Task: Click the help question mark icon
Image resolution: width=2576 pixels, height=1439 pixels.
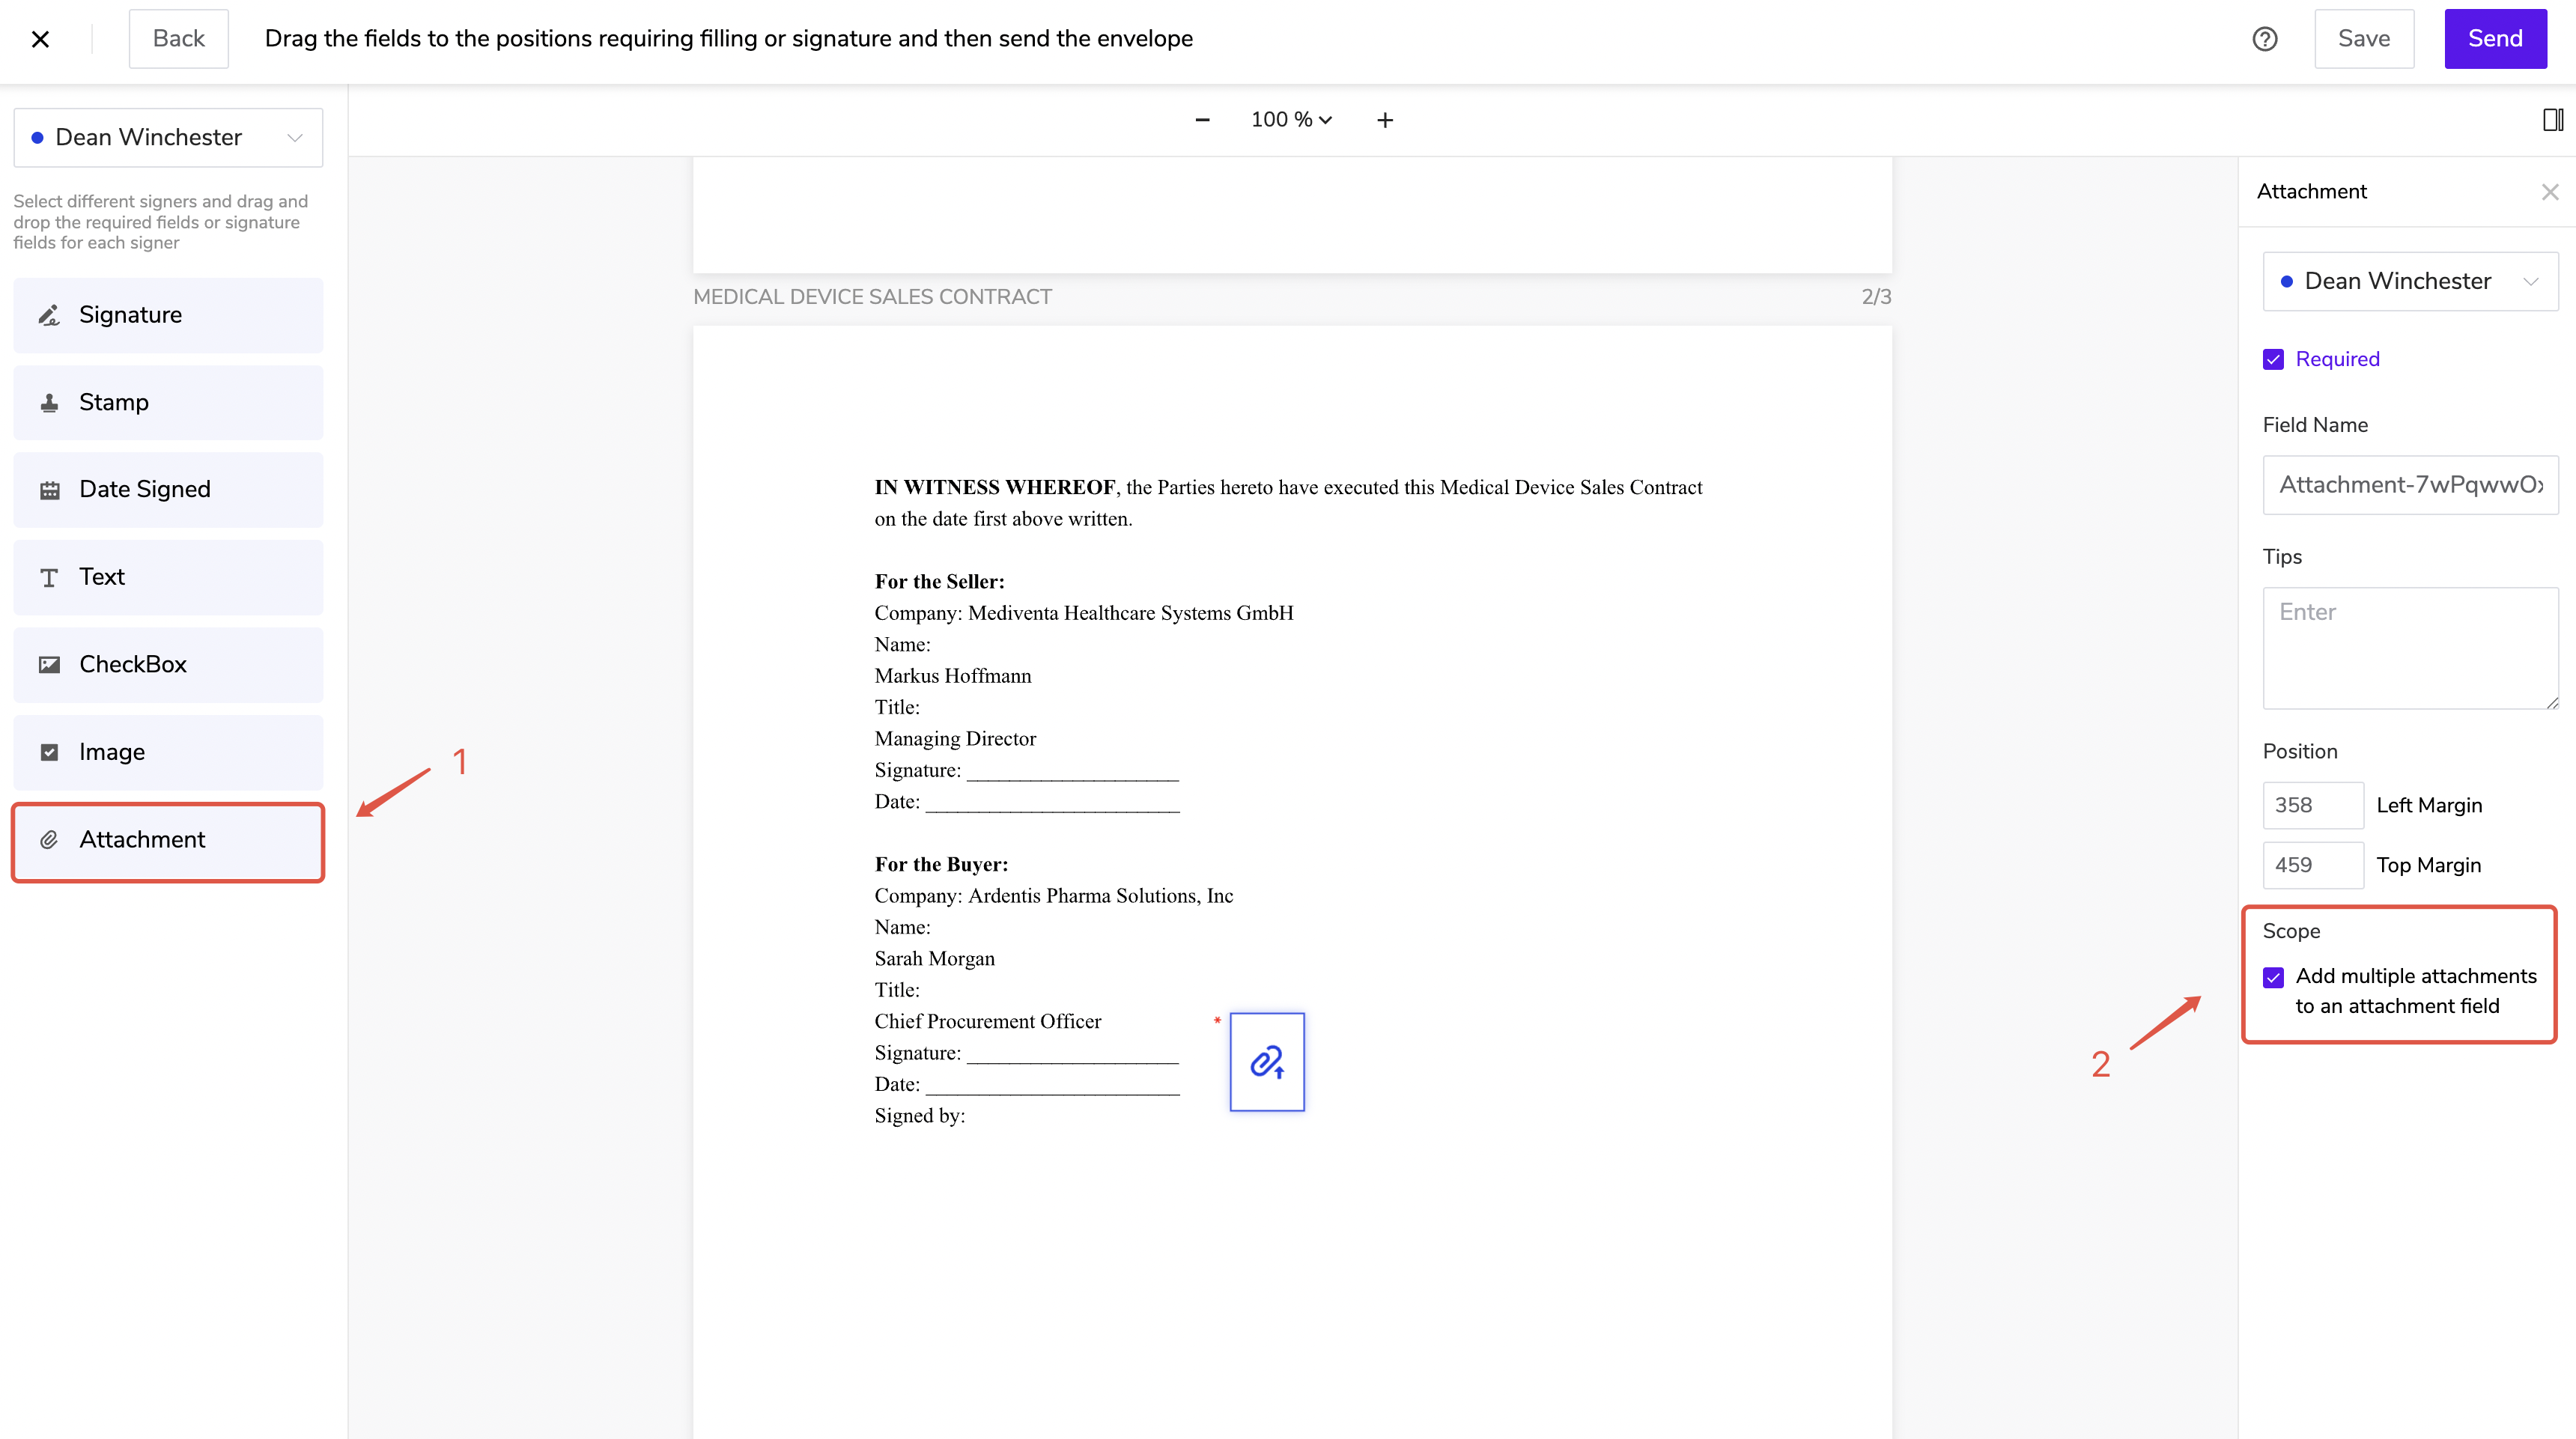Action: [x=2264, y=39]
